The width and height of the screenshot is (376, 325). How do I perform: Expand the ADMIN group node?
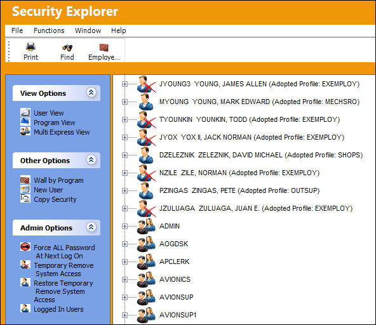pyautogui.click(x=124, y=226)
